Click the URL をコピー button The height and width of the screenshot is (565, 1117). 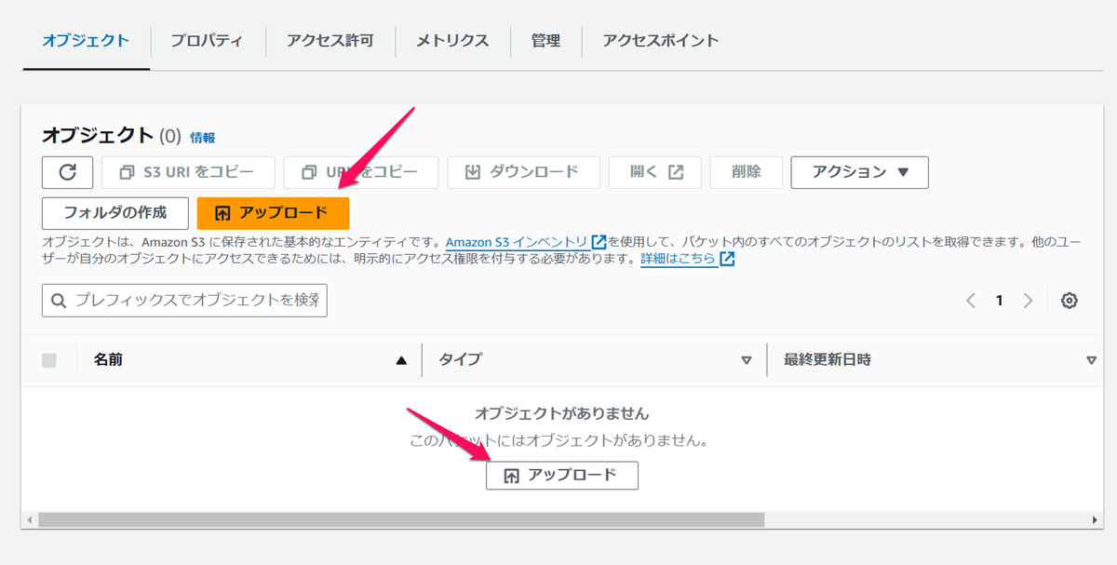click(361, 172)
